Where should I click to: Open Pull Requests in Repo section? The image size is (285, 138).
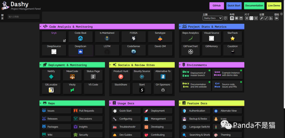(88, 111)
